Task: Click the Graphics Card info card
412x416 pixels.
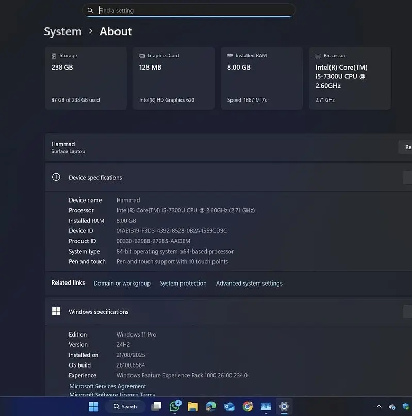Action: (173, 78)
